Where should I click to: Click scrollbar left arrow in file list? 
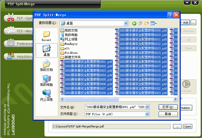(62, 99)
